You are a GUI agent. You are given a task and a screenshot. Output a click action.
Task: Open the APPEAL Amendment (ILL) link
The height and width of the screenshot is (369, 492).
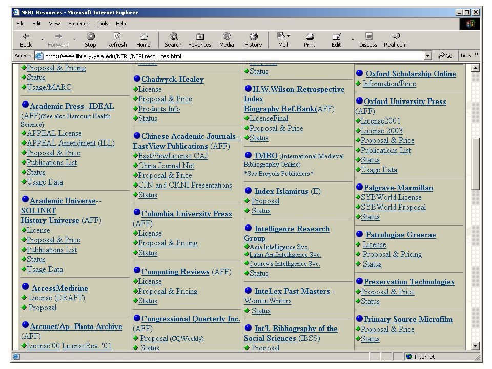pyautogui.click(x=71, y=143)
